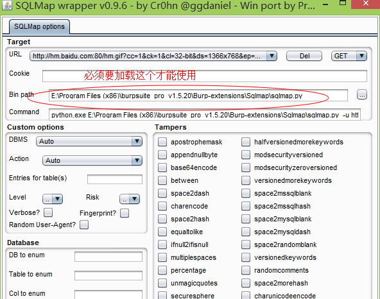Open the Bin path browse button

click(x=362, y=95)
